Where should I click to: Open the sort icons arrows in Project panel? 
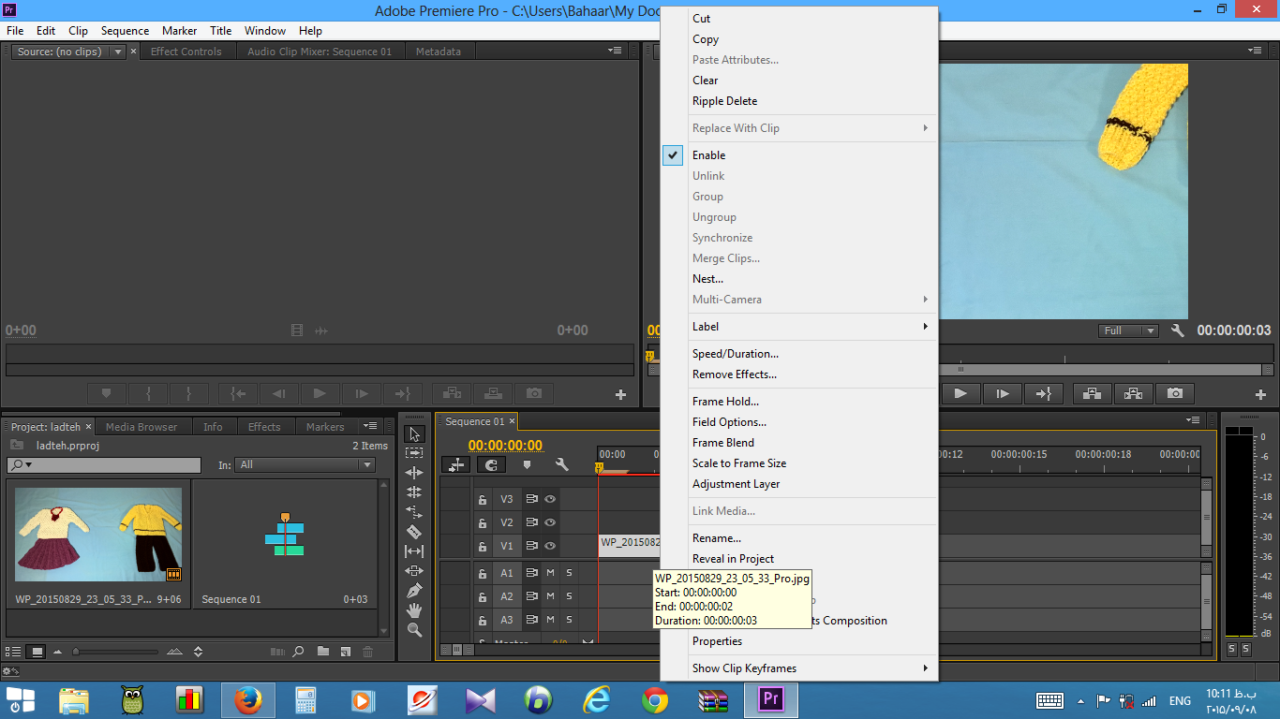pos(199,652)
